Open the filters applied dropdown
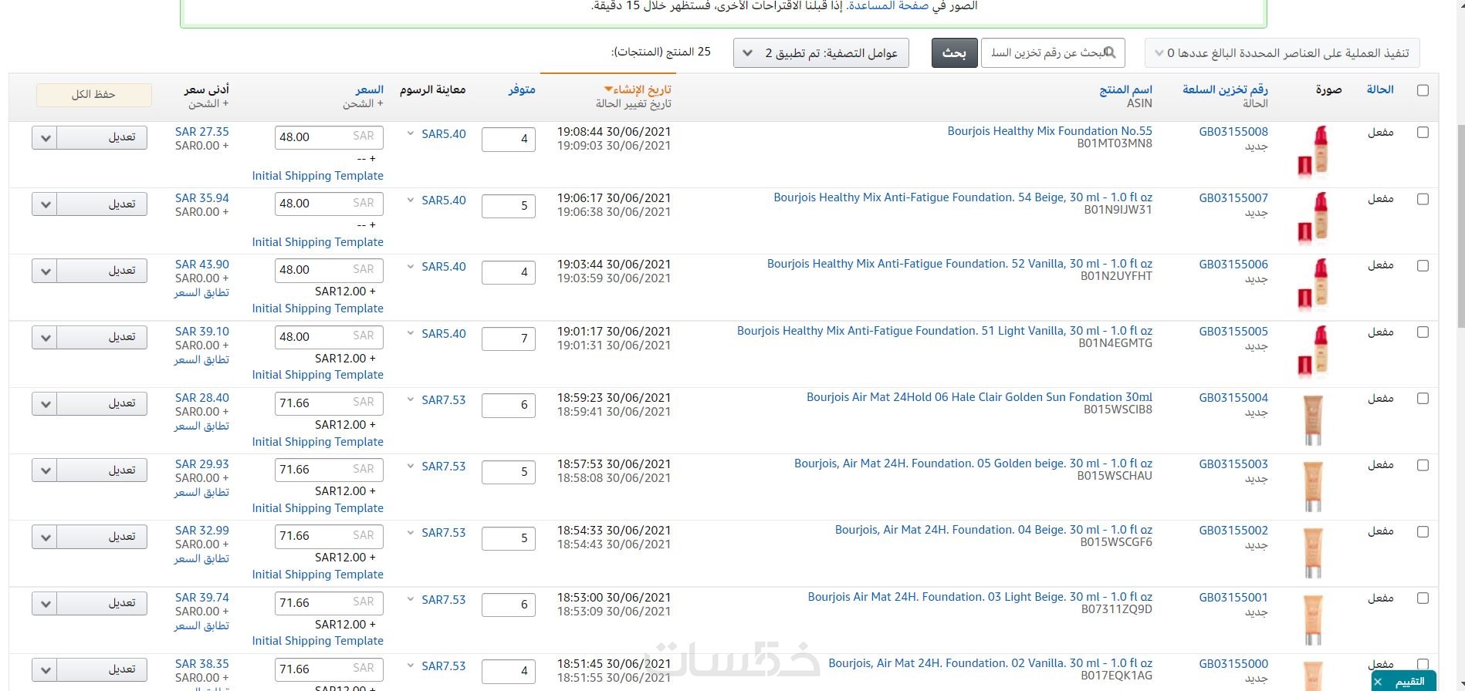Screen dimensions: 1465x691 (820, 53)
